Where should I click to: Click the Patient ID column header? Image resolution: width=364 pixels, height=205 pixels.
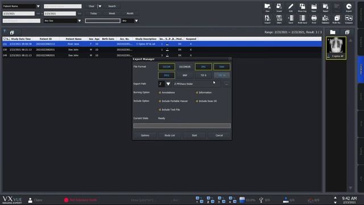(45, 39)
